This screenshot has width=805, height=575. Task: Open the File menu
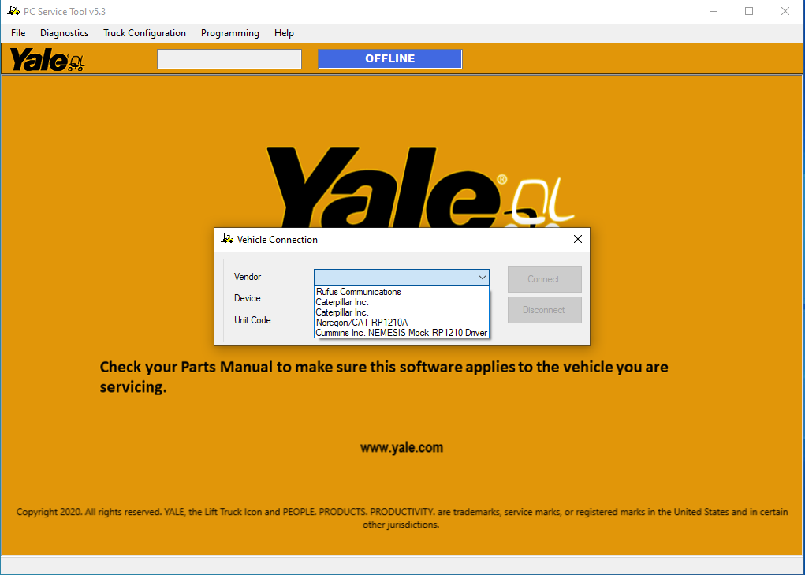point(18,33)
